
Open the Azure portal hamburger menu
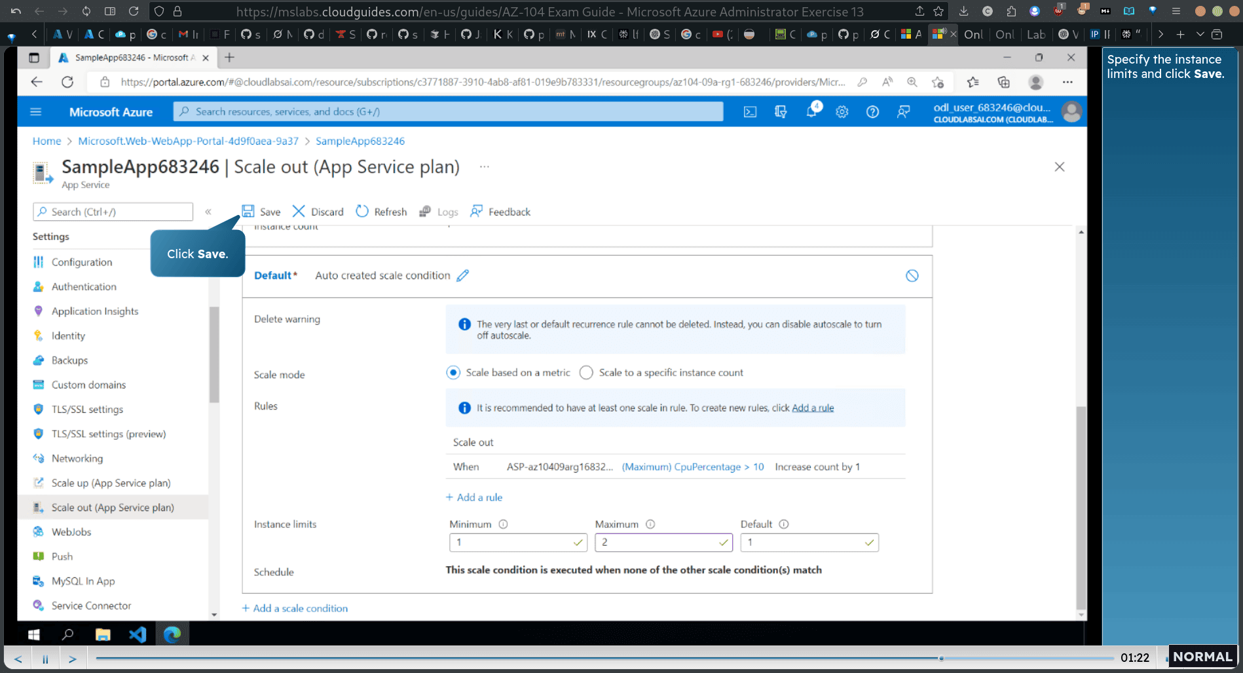click(36, 112)
